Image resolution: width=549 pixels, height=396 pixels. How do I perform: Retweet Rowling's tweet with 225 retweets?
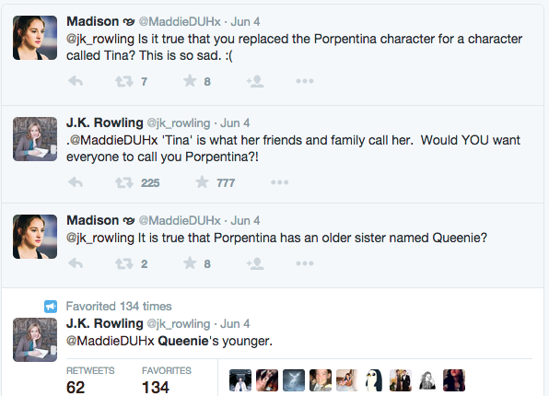pyautogui.click(x=124, y=182)
